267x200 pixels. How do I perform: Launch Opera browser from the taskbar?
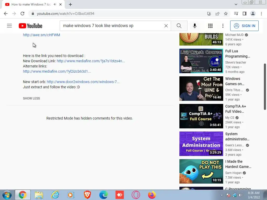[136, 195]
